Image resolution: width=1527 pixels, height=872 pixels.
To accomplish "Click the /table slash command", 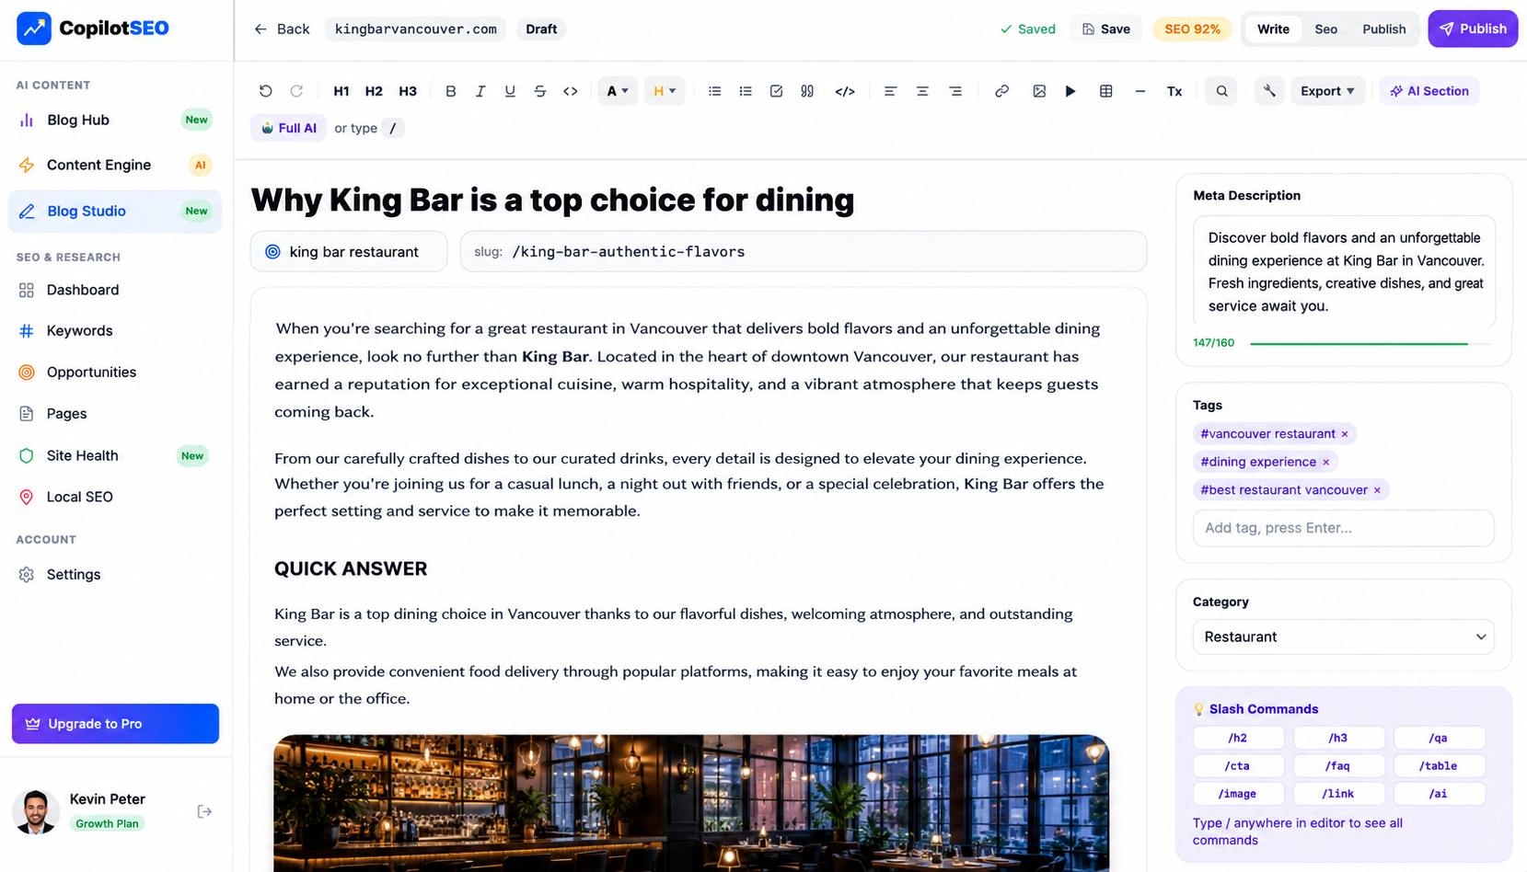I will click(1439, 765).
